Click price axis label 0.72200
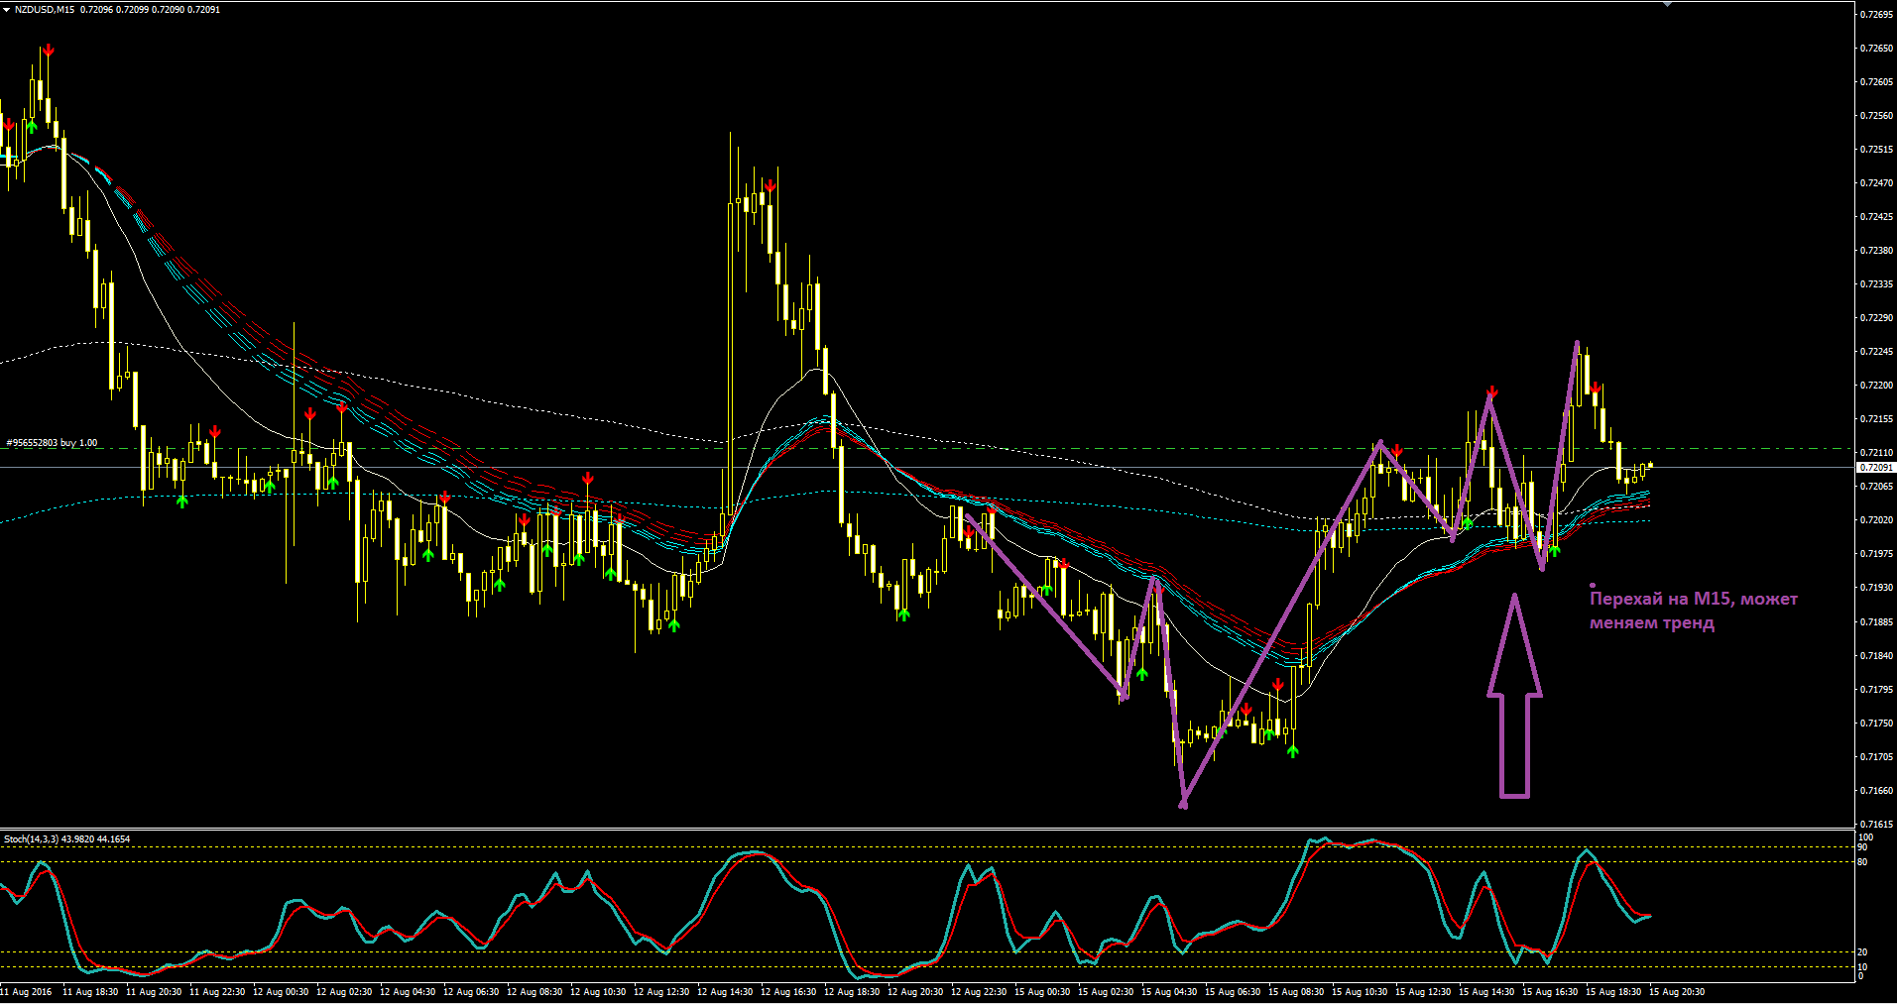Image resolution: width=1897 pixels, height=1004 pixels. (1876, 385)
